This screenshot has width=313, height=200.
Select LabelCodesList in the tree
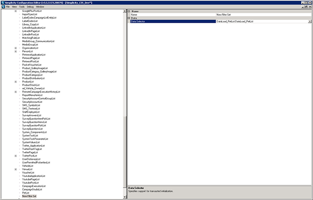click(x=30, y=21)
